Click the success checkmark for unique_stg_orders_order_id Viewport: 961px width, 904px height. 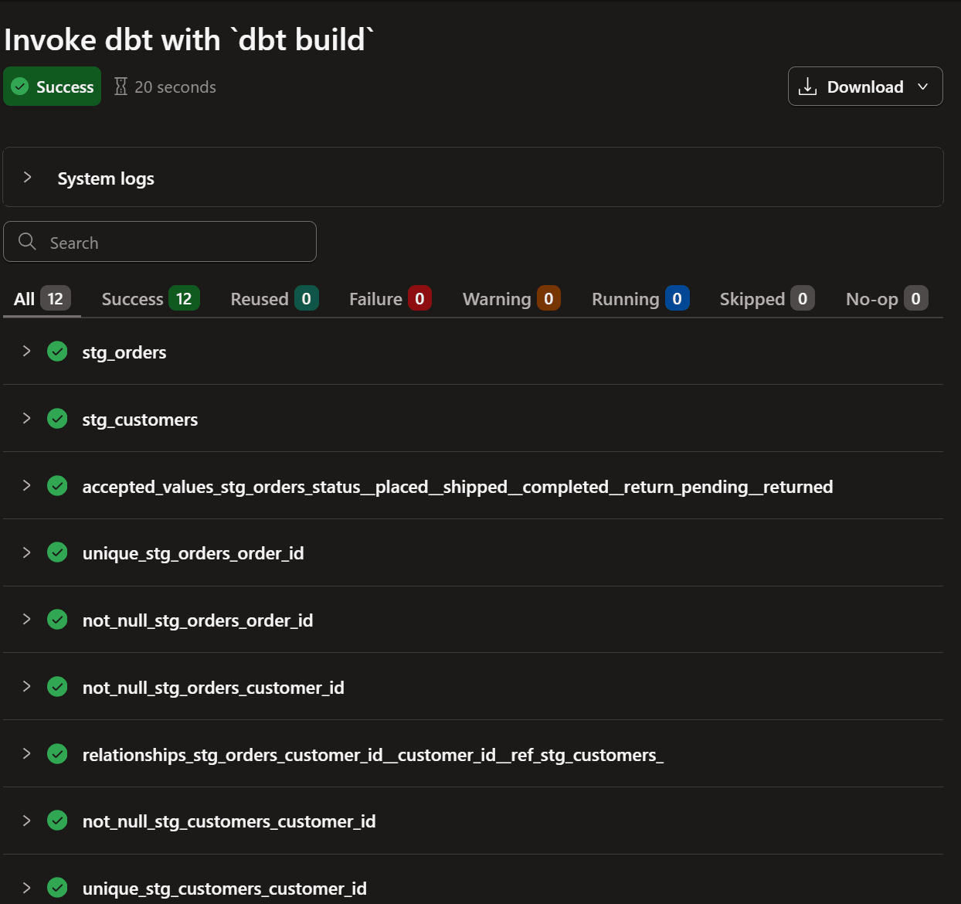click(57, 552)
